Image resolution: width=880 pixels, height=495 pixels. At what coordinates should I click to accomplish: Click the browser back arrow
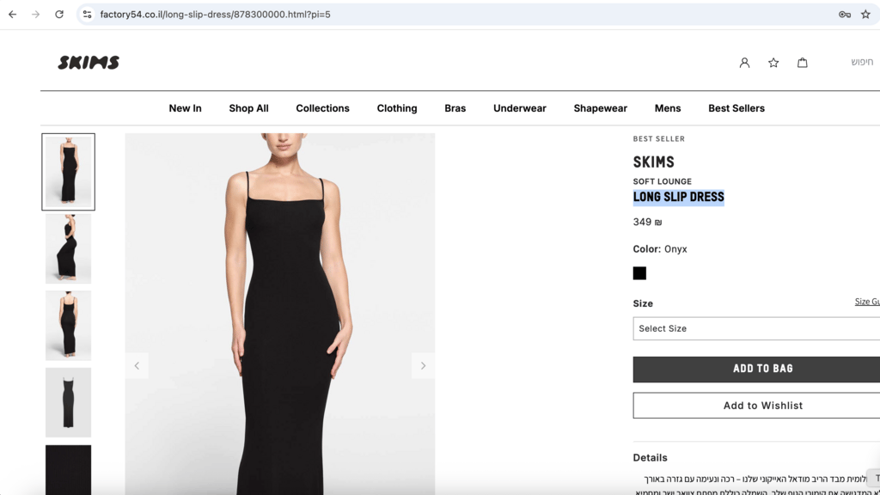(x=12, y=15)
